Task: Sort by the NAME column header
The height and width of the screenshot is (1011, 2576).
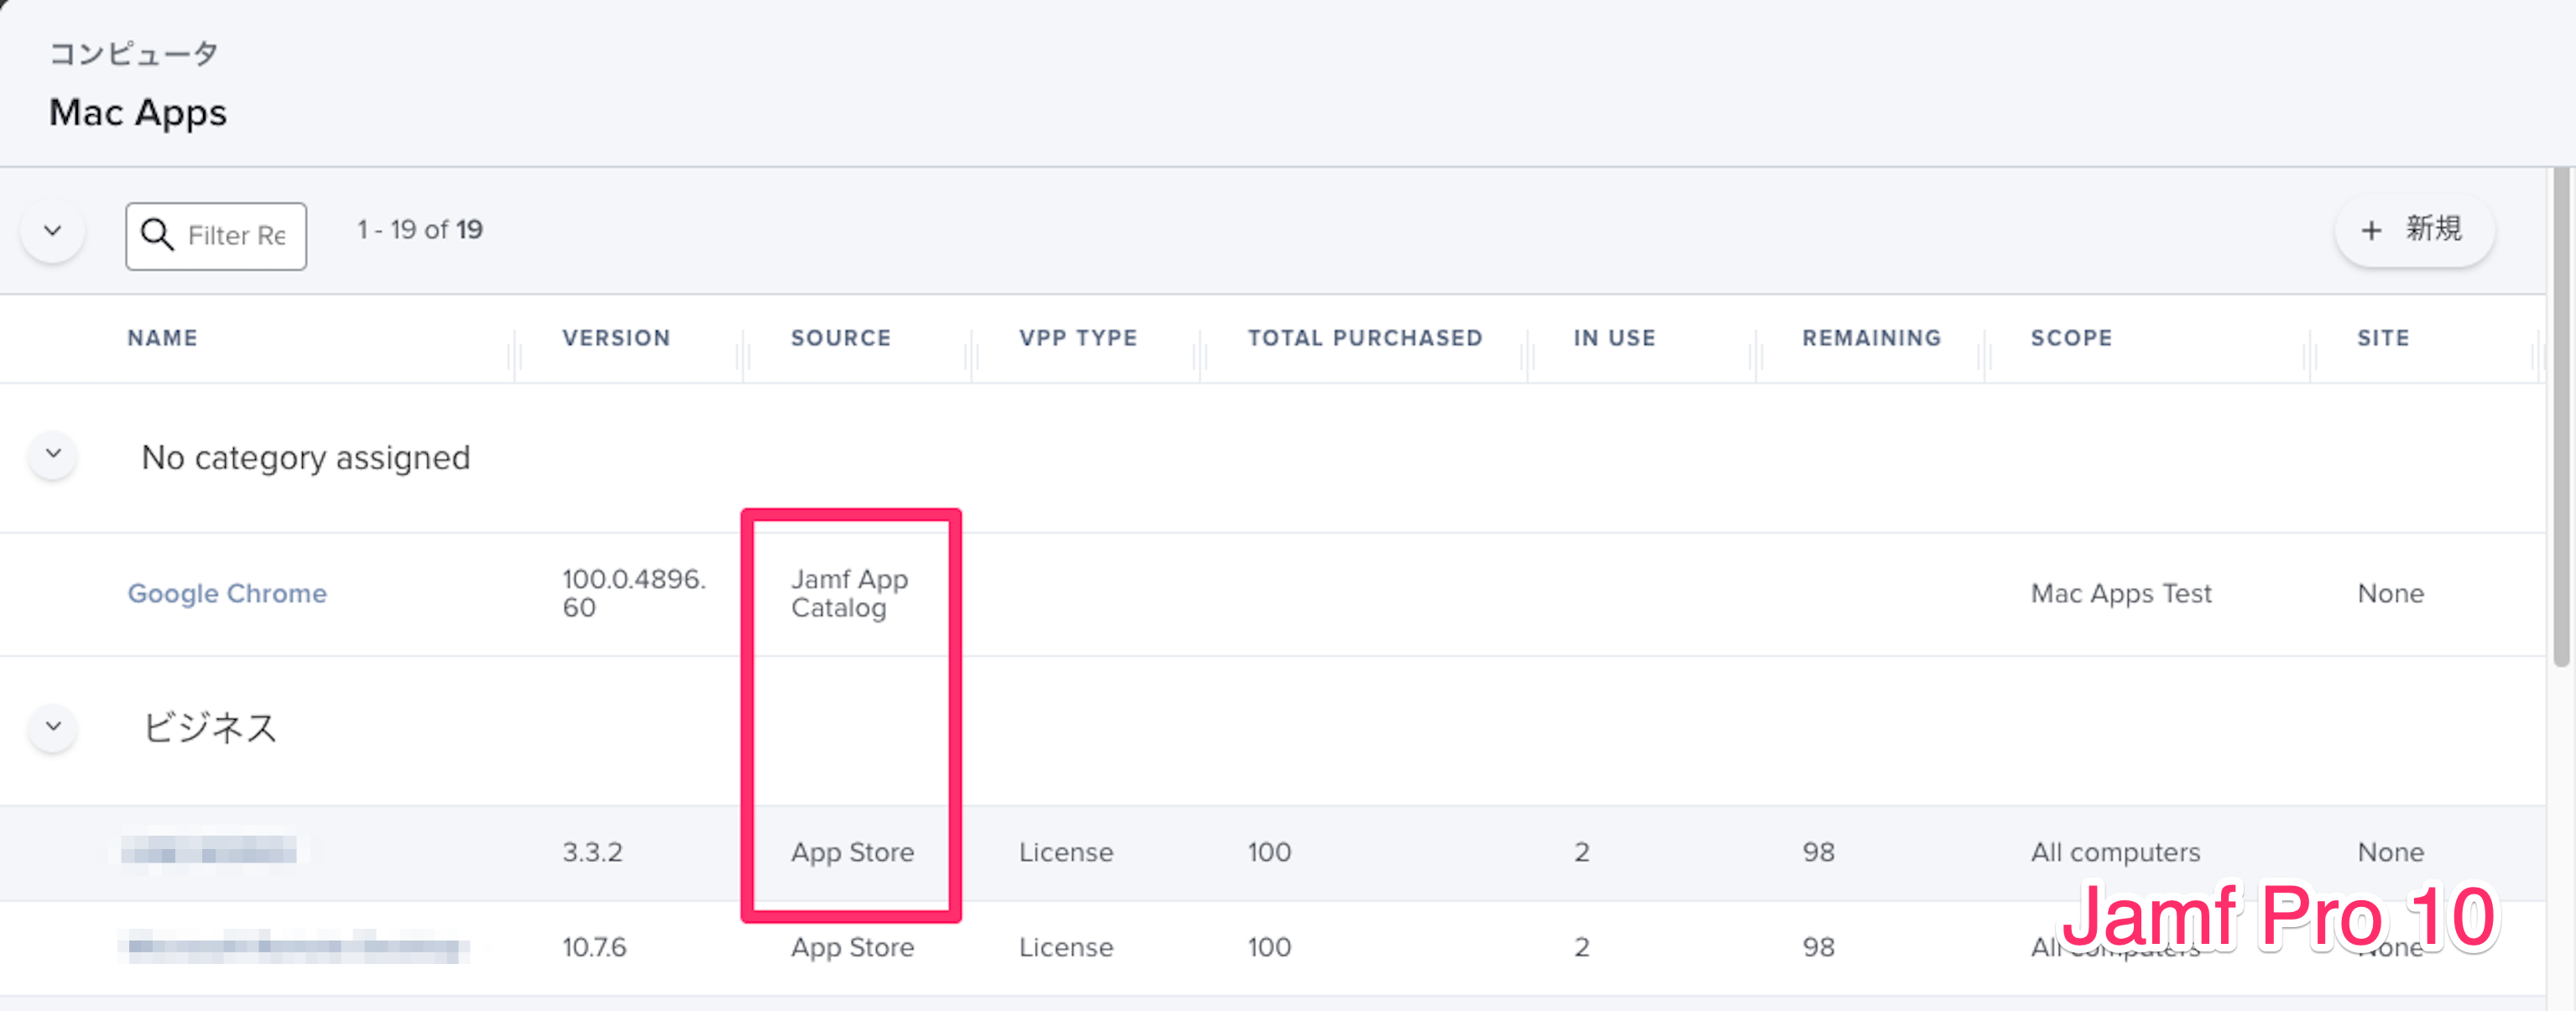Action: click(x=162, y=338)
